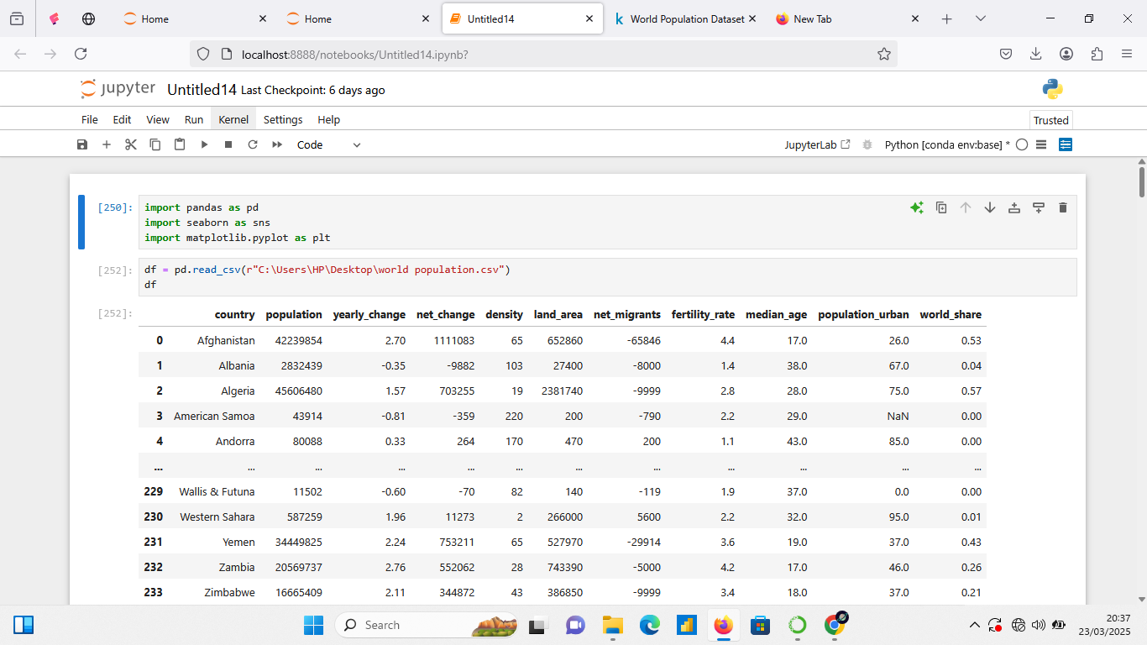Viewport: 1147px width, 645px height.
Task: Cut the selected cell using scissors icon
Action: [131, 144]
